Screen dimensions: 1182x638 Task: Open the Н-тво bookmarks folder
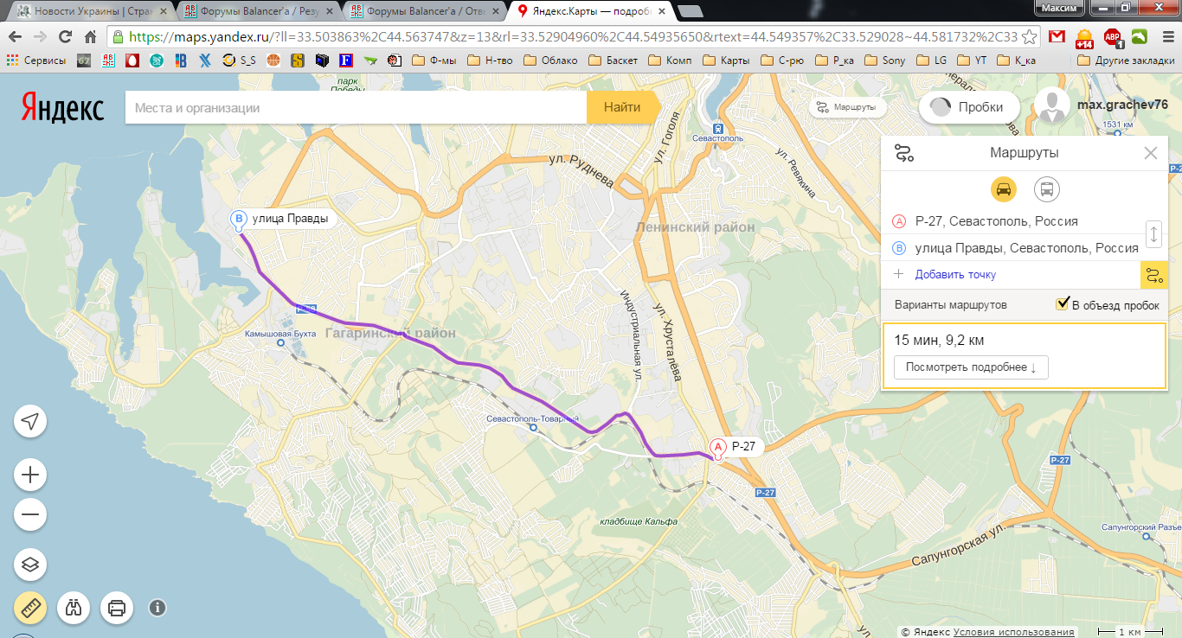490,61
